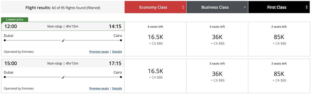Choose 36K Business fare with 5 seats left

click(x=217, y=76)
